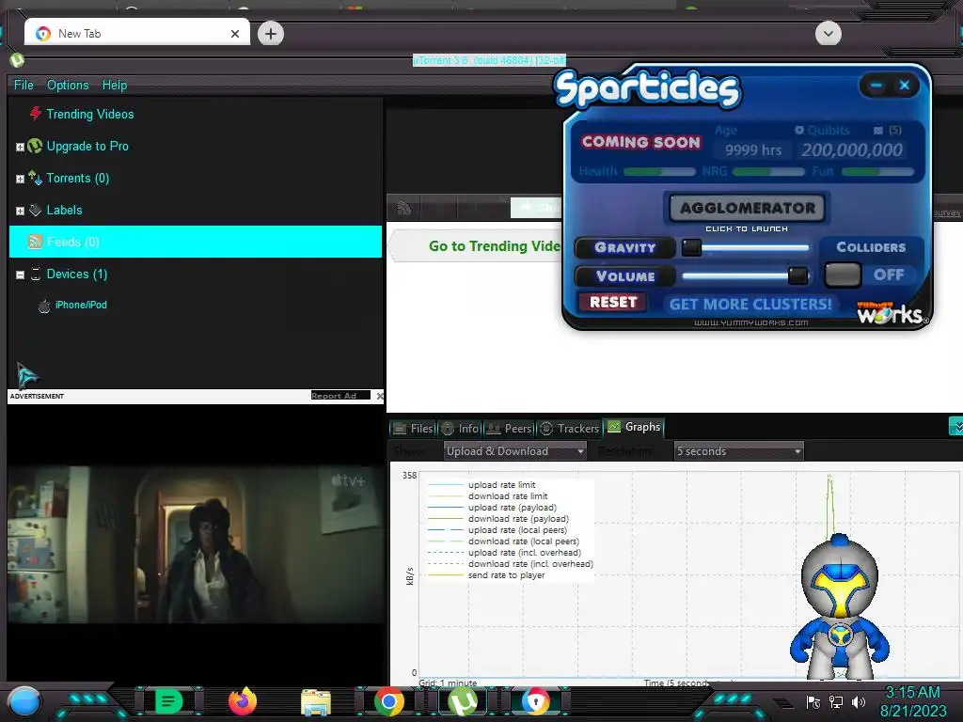Screen dimensions: 963x722
Task: Click the Yummy Works logo
Action: [892, 312]
